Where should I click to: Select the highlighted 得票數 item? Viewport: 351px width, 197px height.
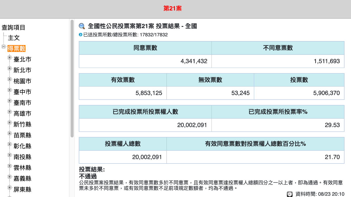(16, 49)
